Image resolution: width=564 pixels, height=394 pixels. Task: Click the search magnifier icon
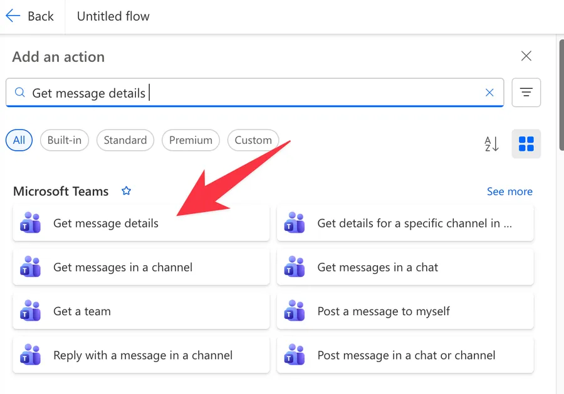tap(20, 93)
